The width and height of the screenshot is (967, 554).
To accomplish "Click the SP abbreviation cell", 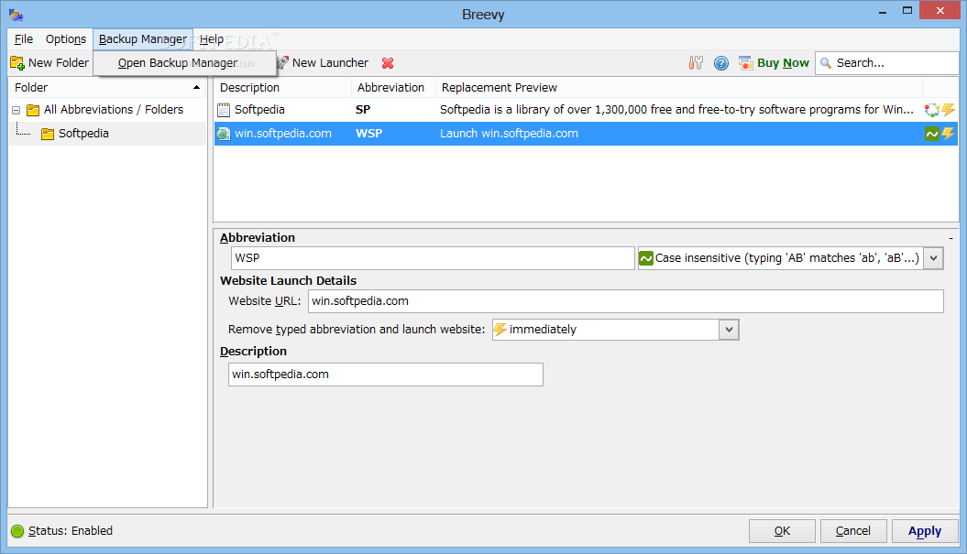I will coord(363,110).
